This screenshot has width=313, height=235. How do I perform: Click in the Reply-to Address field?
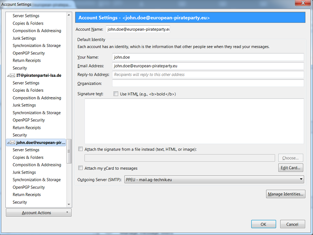coord(208,75)
